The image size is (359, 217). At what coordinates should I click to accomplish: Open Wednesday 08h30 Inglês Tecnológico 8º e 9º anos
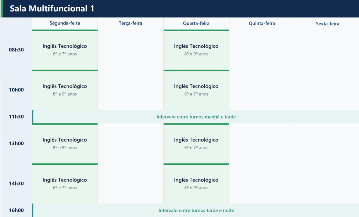pos(196,50)
